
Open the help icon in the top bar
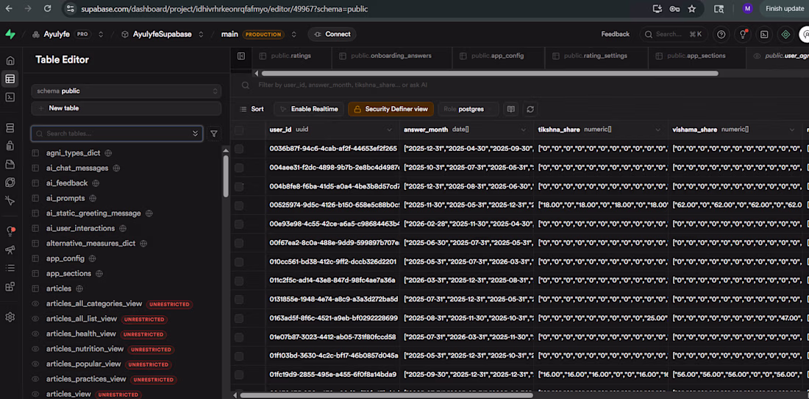(x=721, y=35)
